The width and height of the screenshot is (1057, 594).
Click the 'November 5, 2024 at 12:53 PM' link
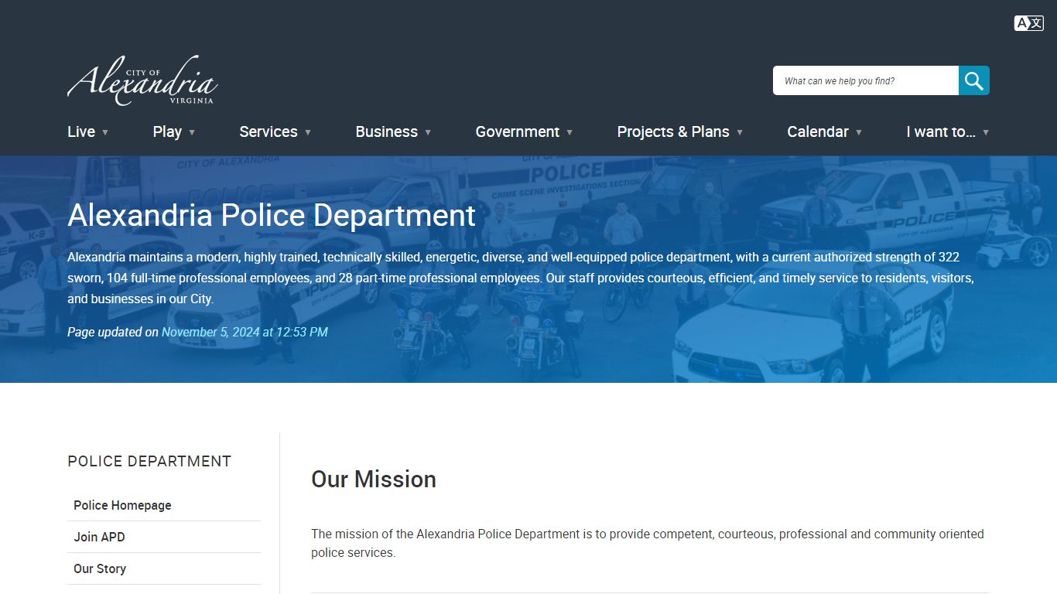(245, 332)
